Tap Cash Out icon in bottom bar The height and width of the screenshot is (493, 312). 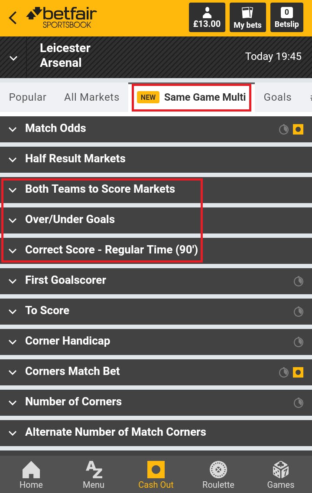156,474
